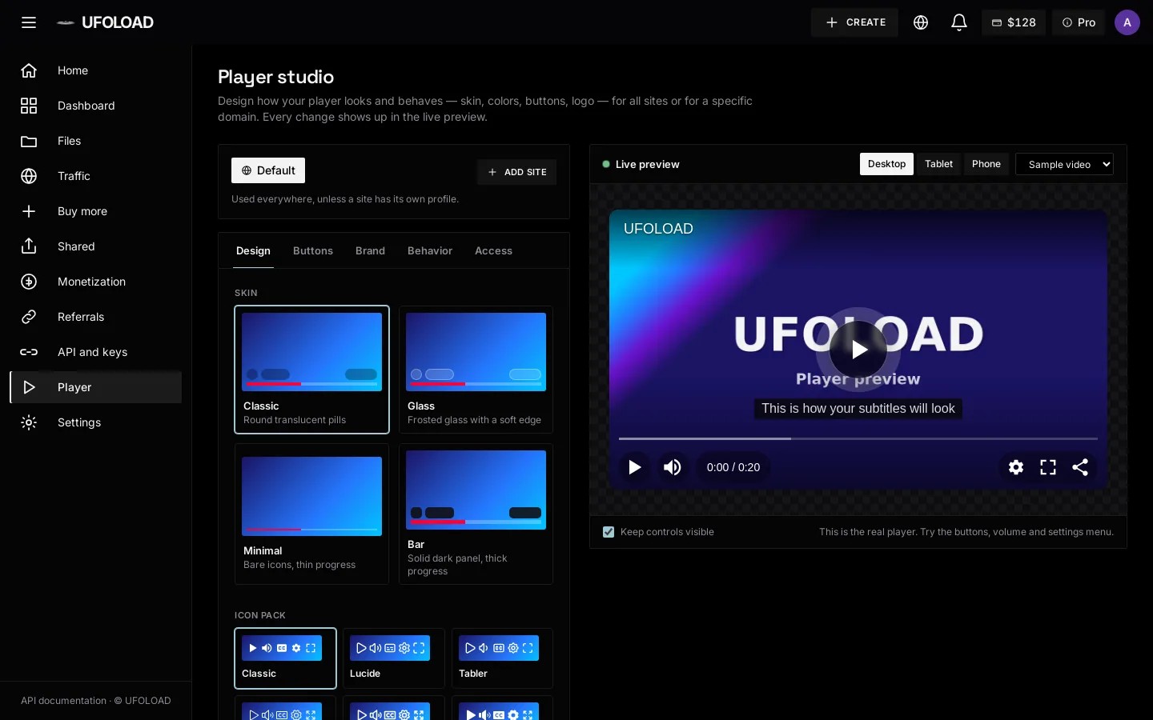Switch to the Access tab
The height and width of the screenshot is (720, 1153).
(493, 250)
